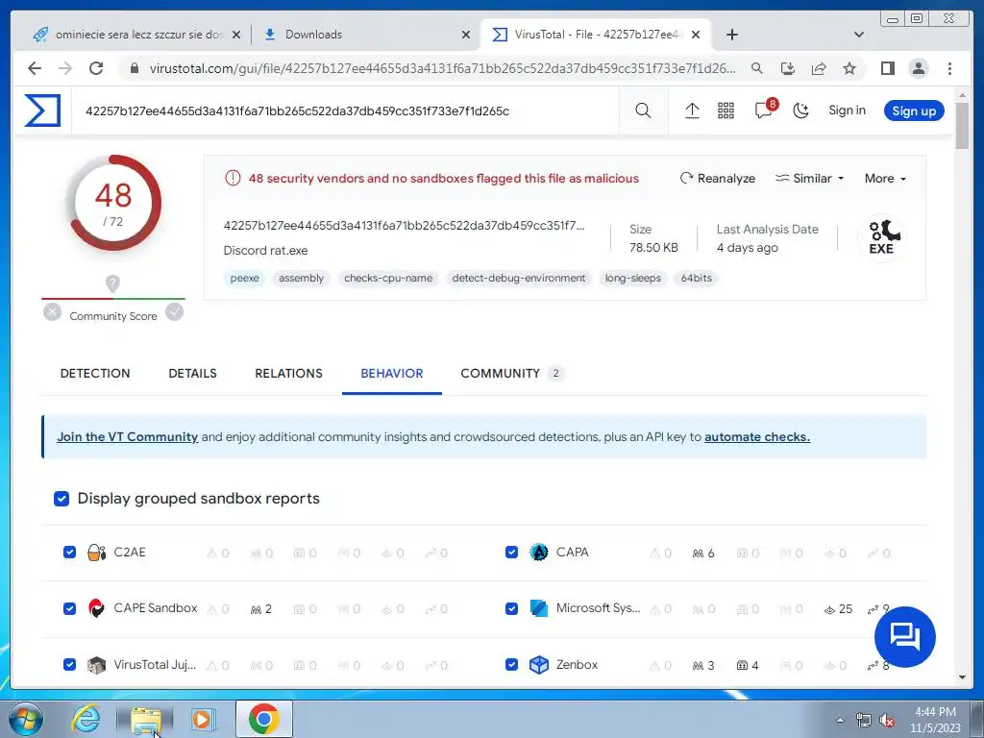Uncheck the Zenbox checkbox
The width and height of the screenshot is (984, 738).
(x=511, y=665)
